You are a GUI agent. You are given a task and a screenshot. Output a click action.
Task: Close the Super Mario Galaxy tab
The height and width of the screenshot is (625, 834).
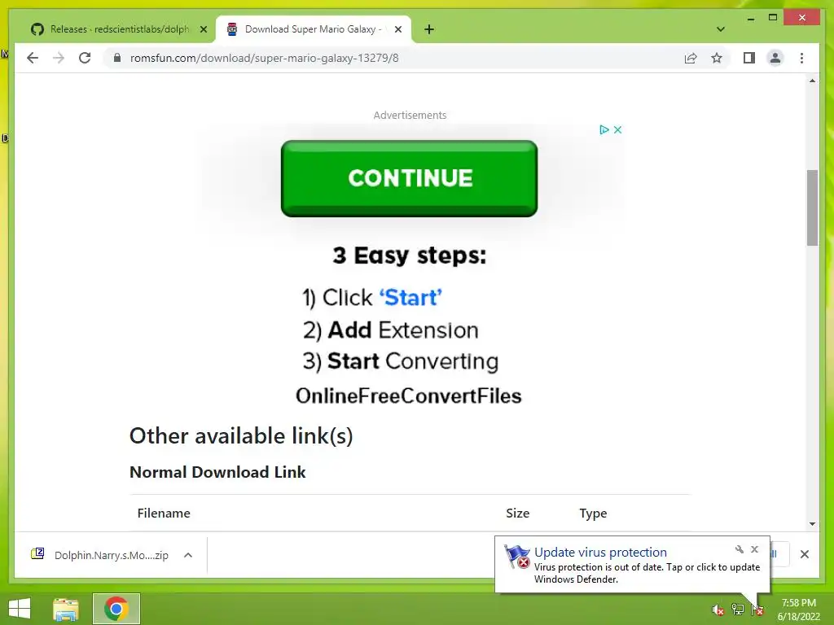click(397, 29)
